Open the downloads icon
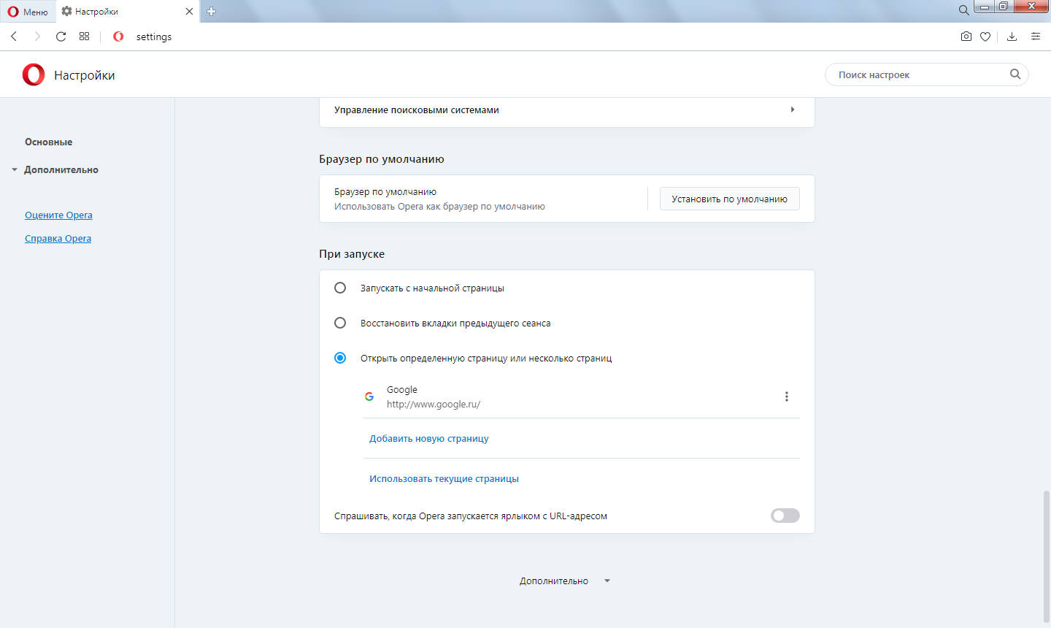 click(x=1012, y=37)
